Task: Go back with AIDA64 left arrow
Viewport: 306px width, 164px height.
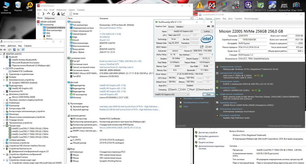Action: click(39, 14)
